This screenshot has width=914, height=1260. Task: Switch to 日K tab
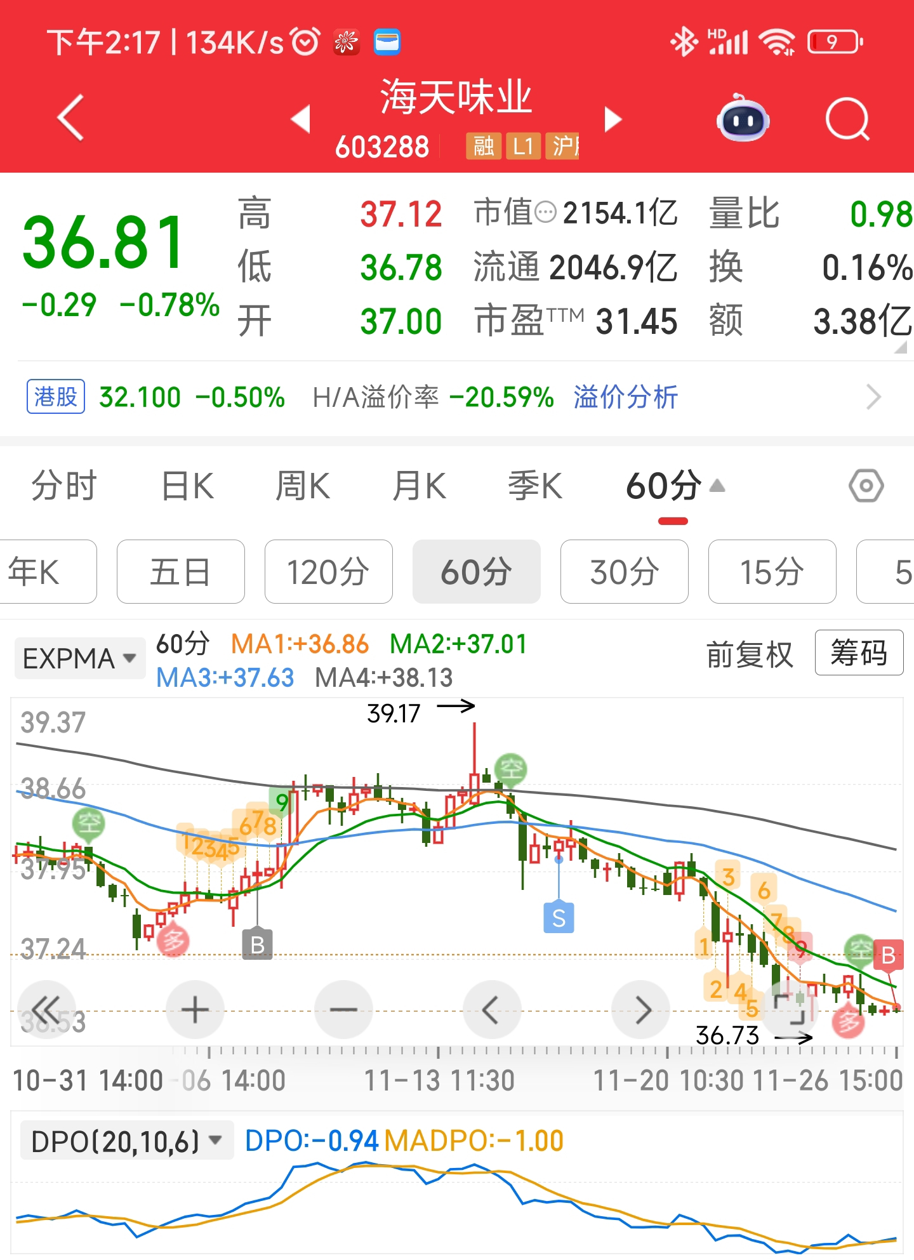188,486
